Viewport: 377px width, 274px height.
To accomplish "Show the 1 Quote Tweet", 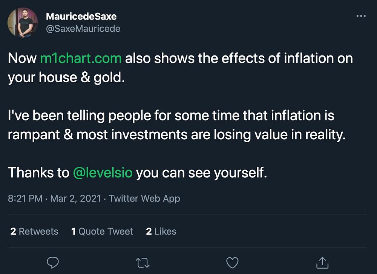I will pos(102,231).
